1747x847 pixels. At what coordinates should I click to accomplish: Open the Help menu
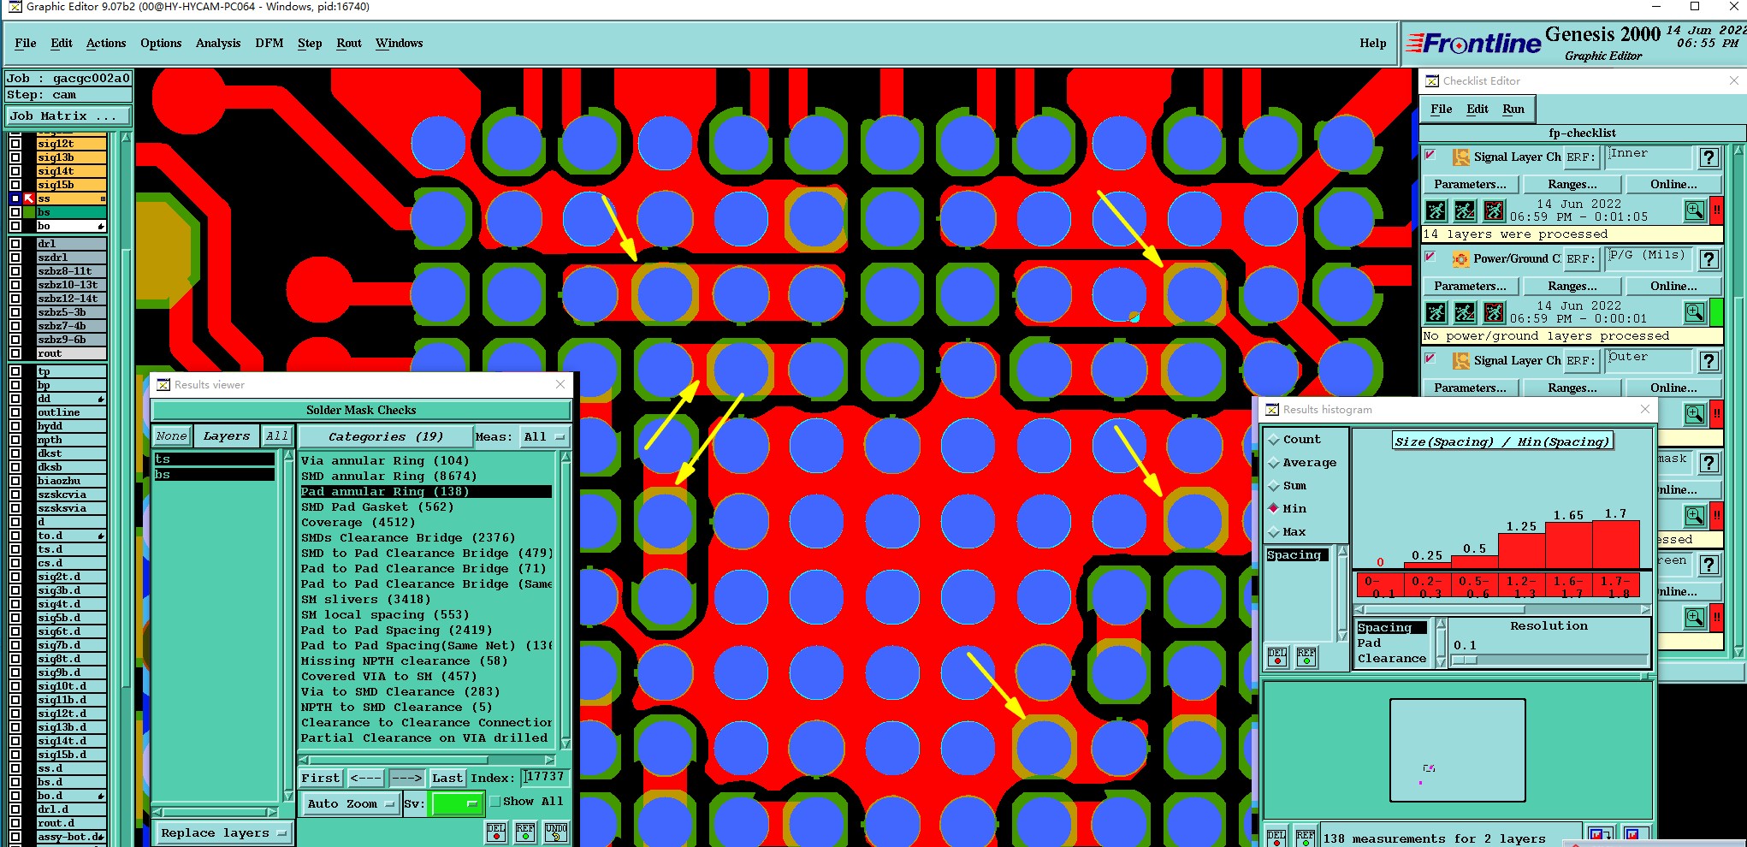click(x=1373, y=43)
